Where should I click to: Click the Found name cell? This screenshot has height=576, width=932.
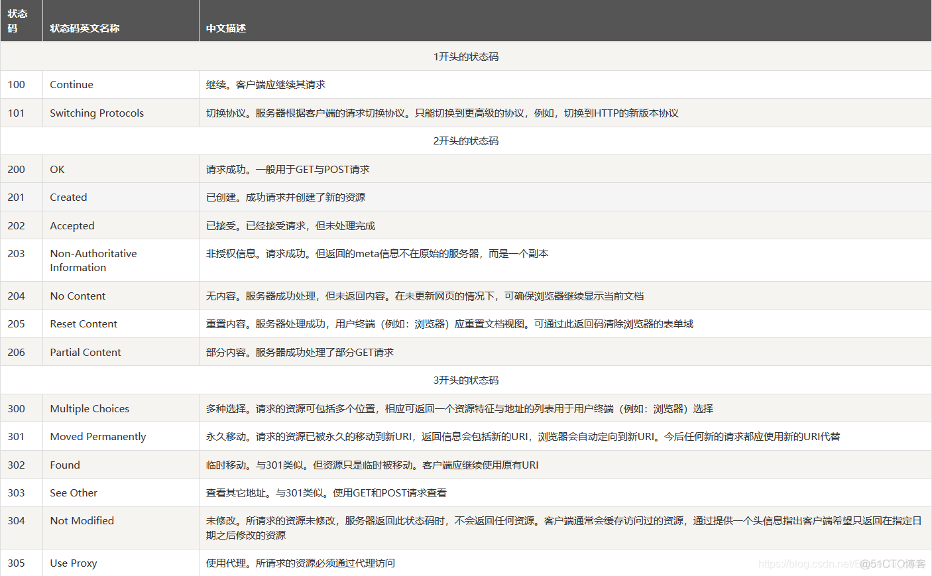point(121,465)
